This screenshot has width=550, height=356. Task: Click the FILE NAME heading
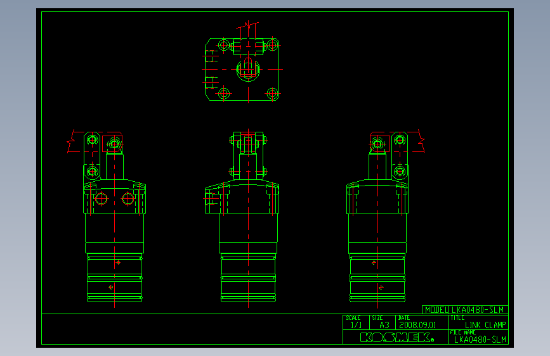click(x=463, y=333)
